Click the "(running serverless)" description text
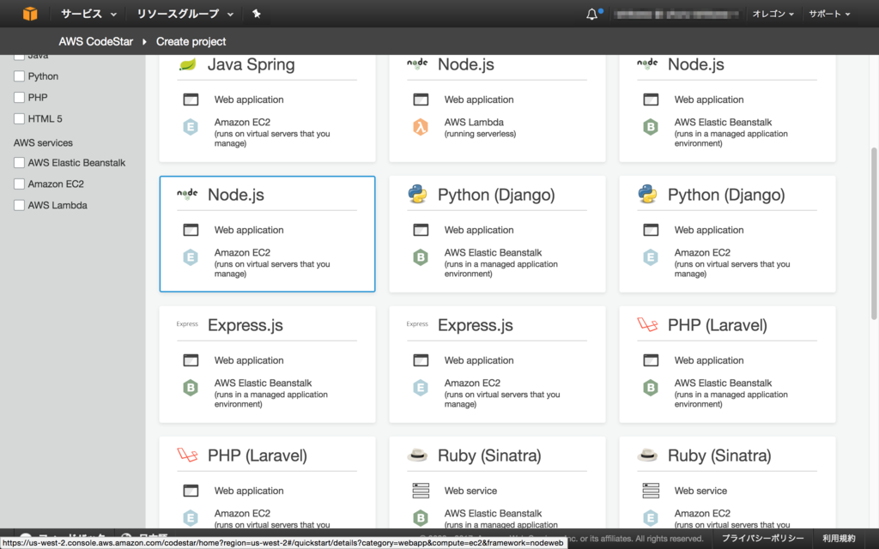This screenshot has width=879, height=549. (x=480, y=134)
